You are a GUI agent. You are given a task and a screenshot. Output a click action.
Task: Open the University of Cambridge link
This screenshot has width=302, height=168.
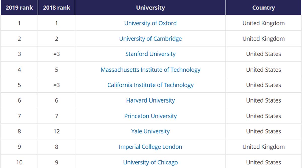click(x=150, y=39)
